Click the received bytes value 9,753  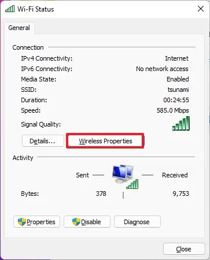180,194
